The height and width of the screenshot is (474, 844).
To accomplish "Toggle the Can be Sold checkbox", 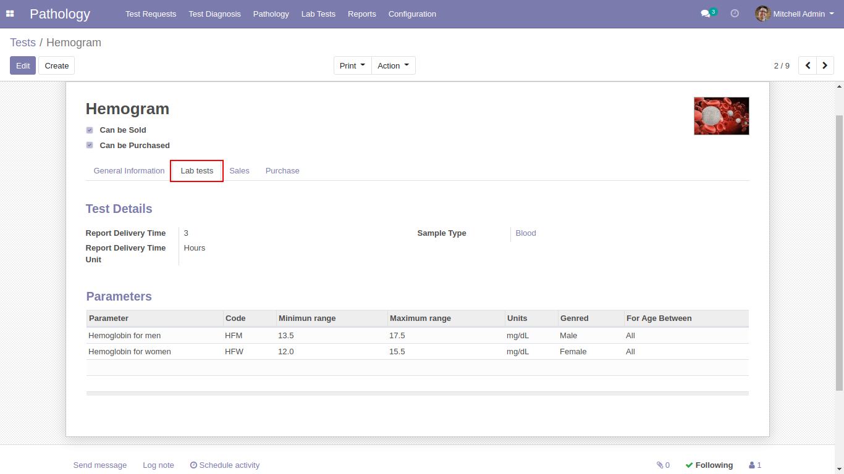I will point(90,130).
